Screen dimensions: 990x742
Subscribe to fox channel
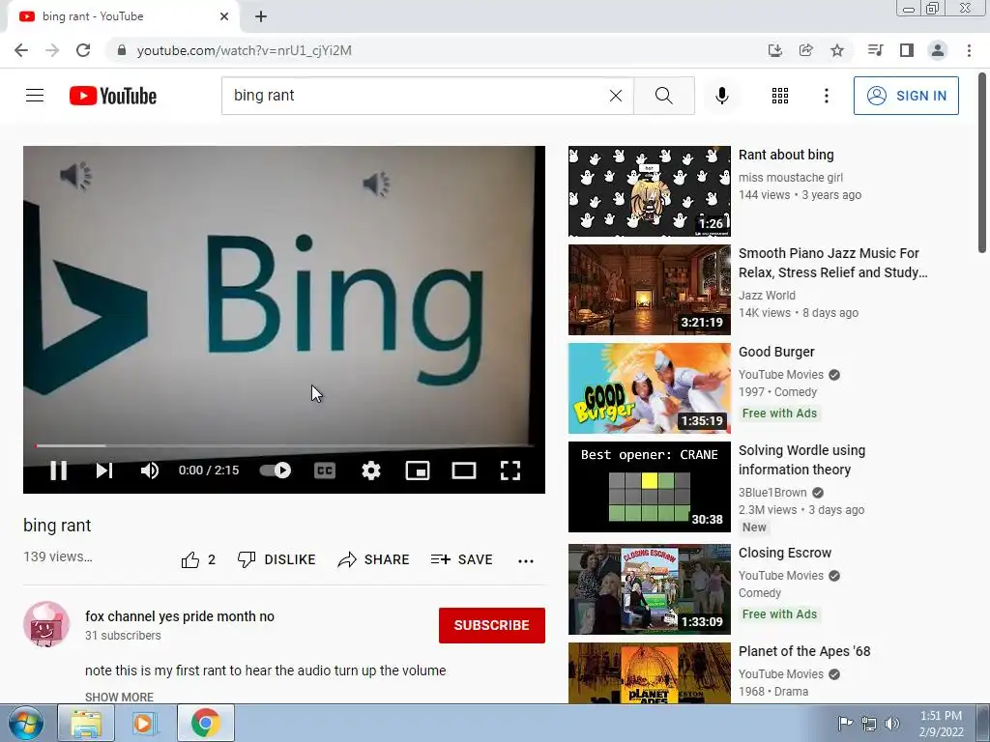click(x=492, y=625)
